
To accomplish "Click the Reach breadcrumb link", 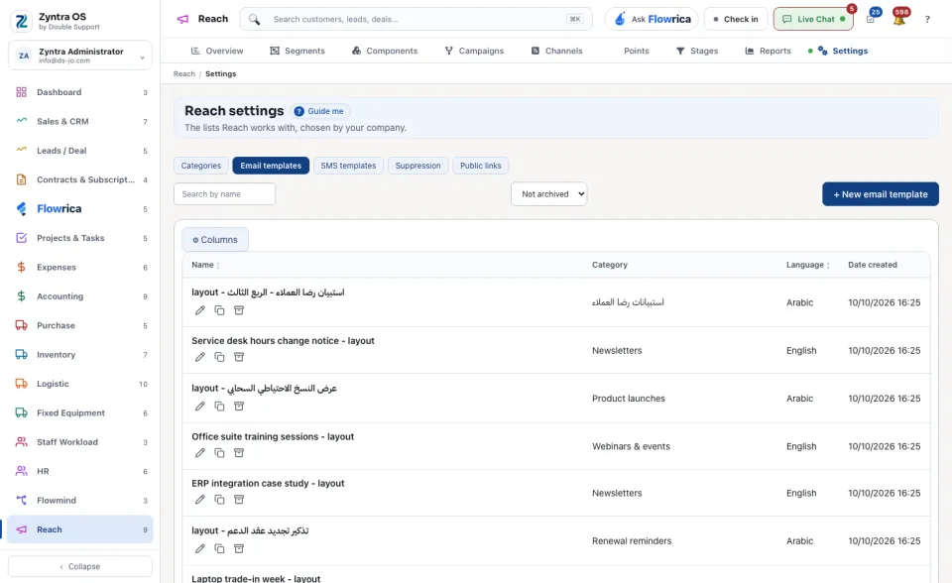I will pos(184,74).
